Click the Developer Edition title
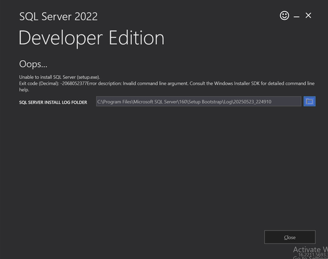This screenshot has width=328, height=259. [x=92, y=38]
